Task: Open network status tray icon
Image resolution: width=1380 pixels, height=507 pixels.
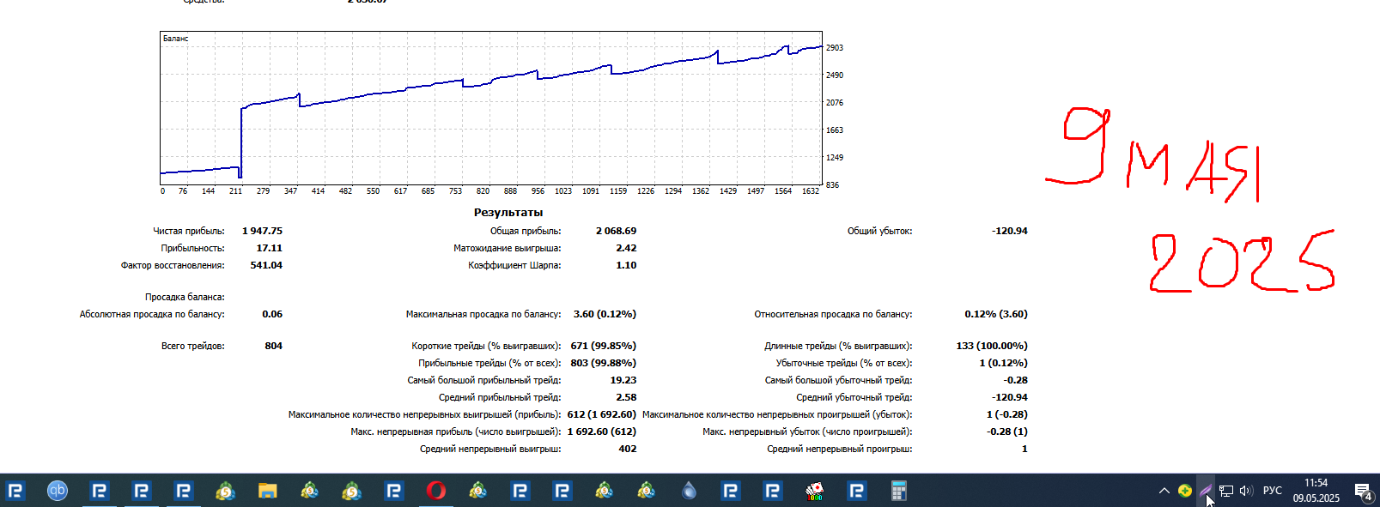Action: 1226,491
